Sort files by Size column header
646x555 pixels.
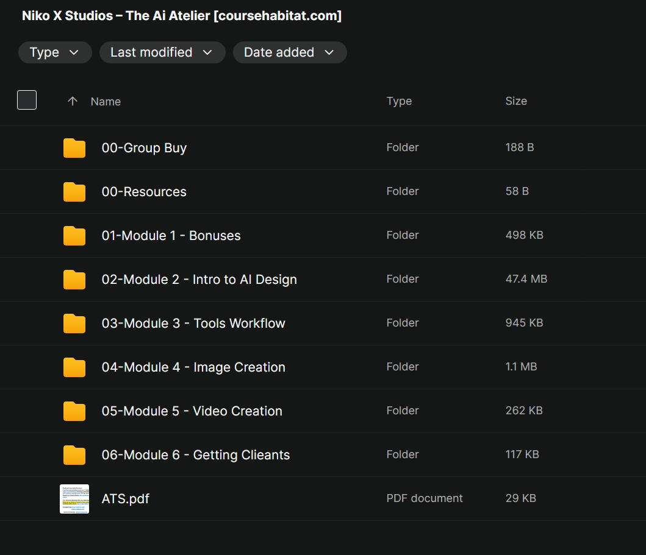515,101
